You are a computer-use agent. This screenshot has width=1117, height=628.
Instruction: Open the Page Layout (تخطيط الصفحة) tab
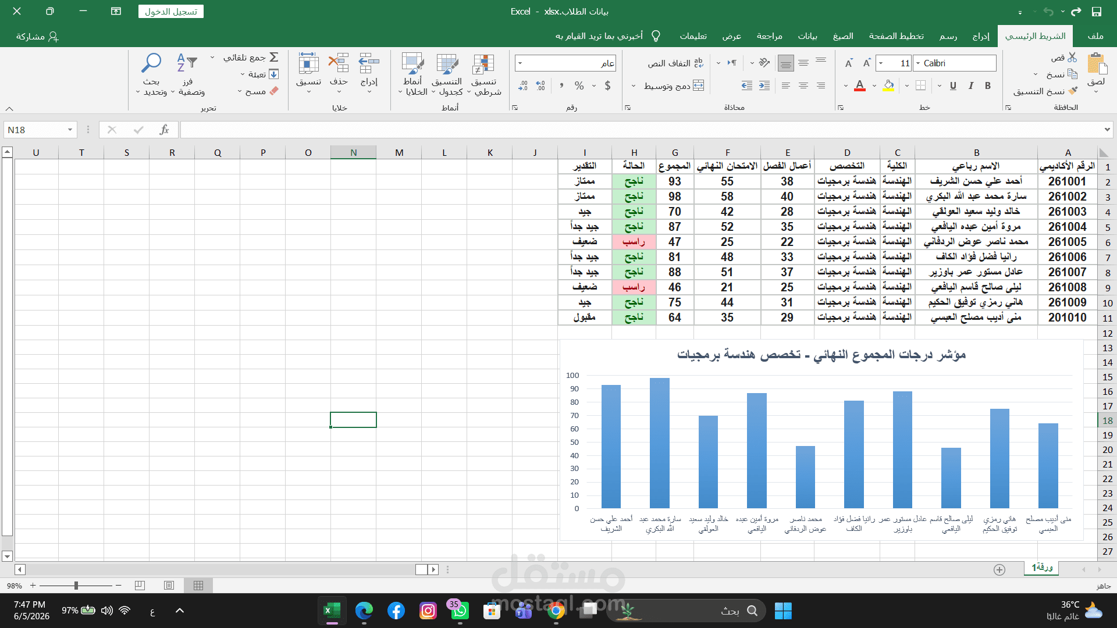tap(896, 36)
